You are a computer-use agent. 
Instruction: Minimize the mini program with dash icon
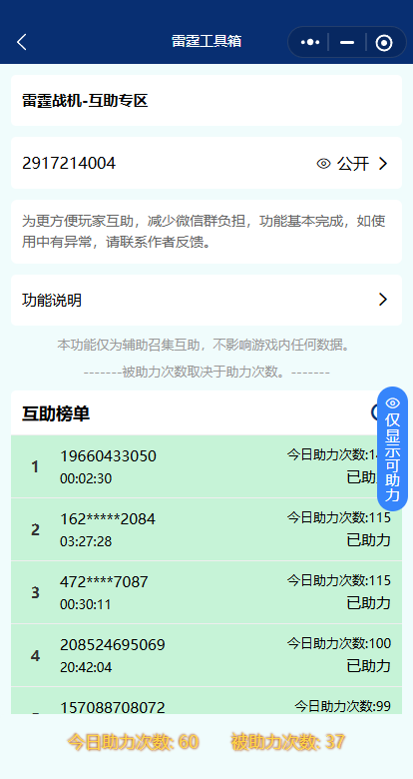tap(347, 43)
